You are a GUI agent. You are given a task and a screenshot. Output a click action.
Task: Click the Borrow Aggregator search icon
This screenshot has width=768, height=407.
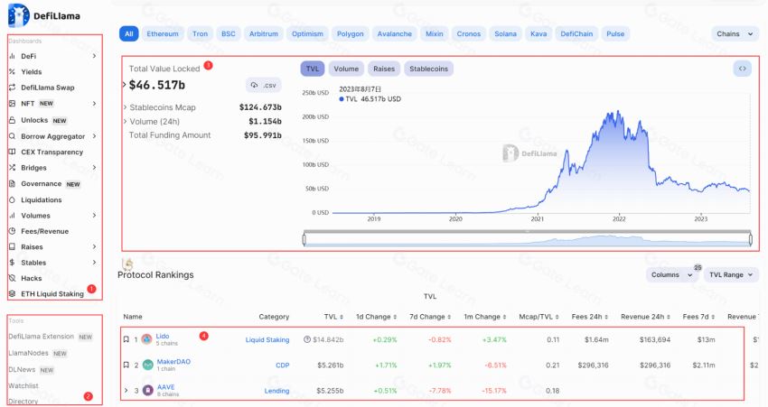point(12,136)
